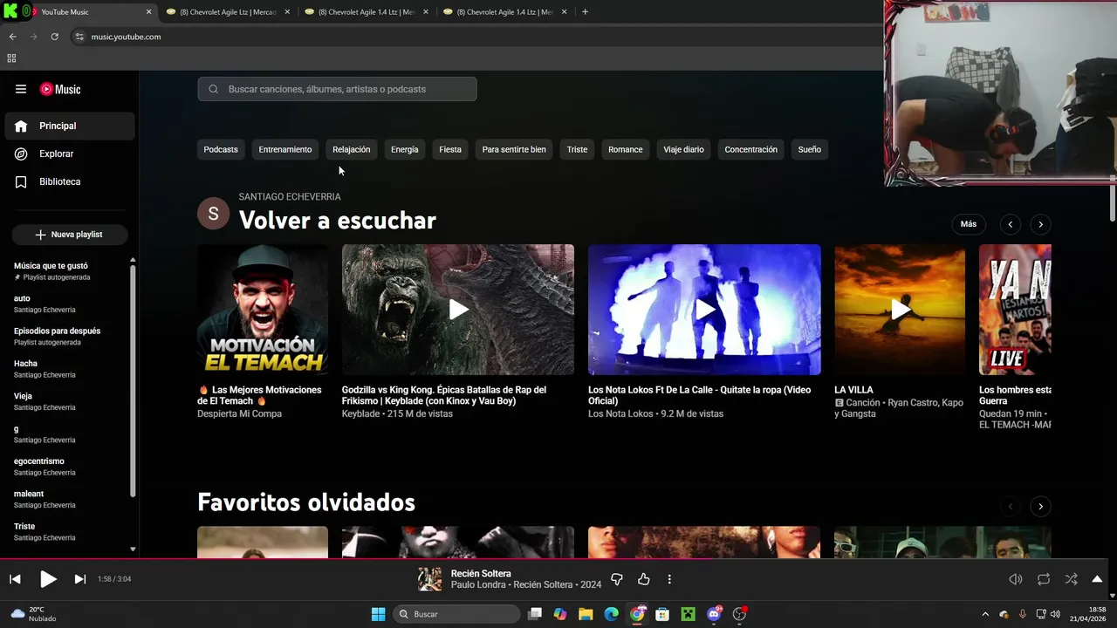Skip to next track
1117x628 pixels.
pyautogui.click(x=79, y=579)
